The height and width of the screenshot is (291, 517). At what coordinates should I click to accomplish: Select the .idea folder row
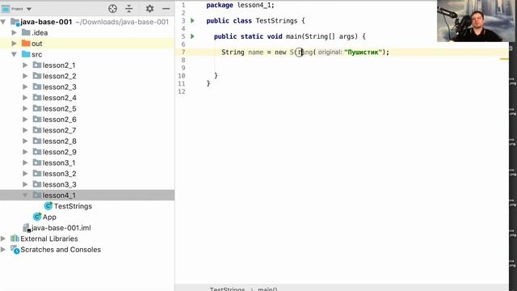coord(87,32)
